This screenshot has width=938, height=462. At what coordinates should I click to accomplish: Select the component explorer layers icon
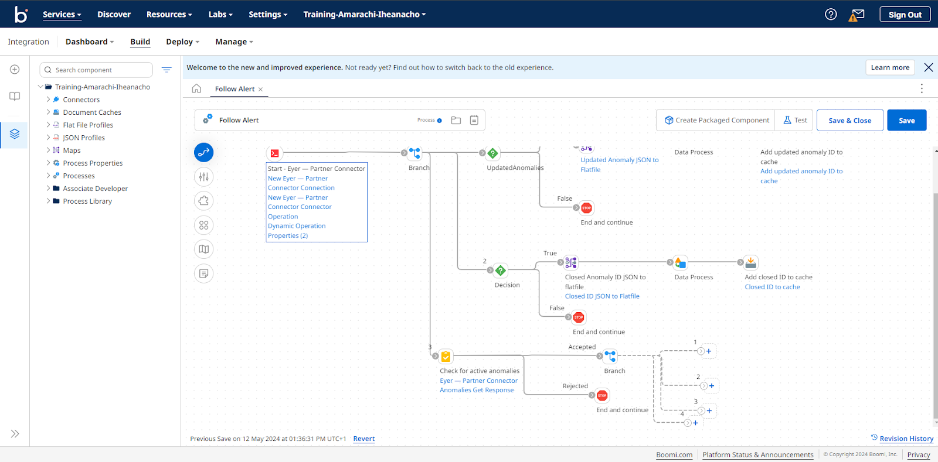point(15,134)
